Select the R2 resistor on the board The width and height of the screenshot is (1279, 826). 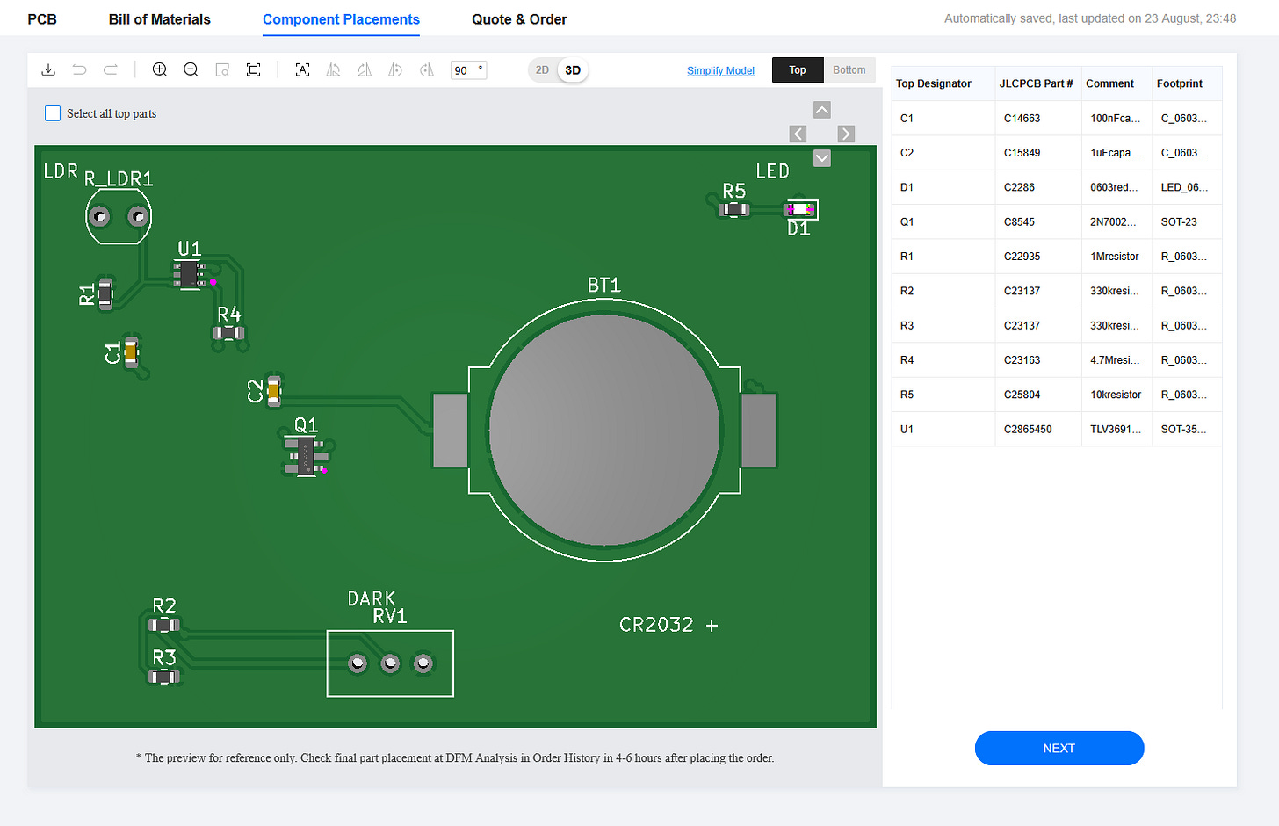(164, 625)
